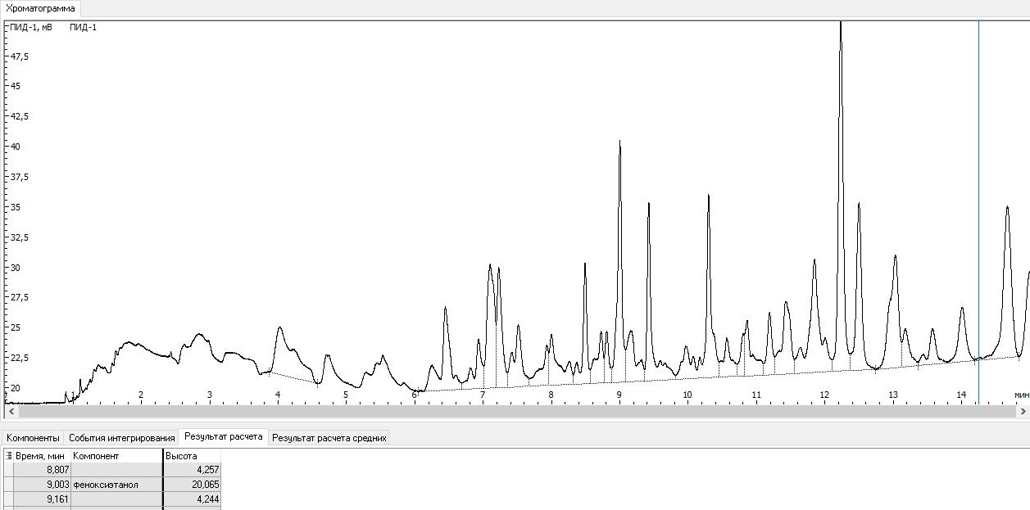Screen dimensions: 1030x510
Task: Click the height value 4,257 cell
Action: [192, 470]
